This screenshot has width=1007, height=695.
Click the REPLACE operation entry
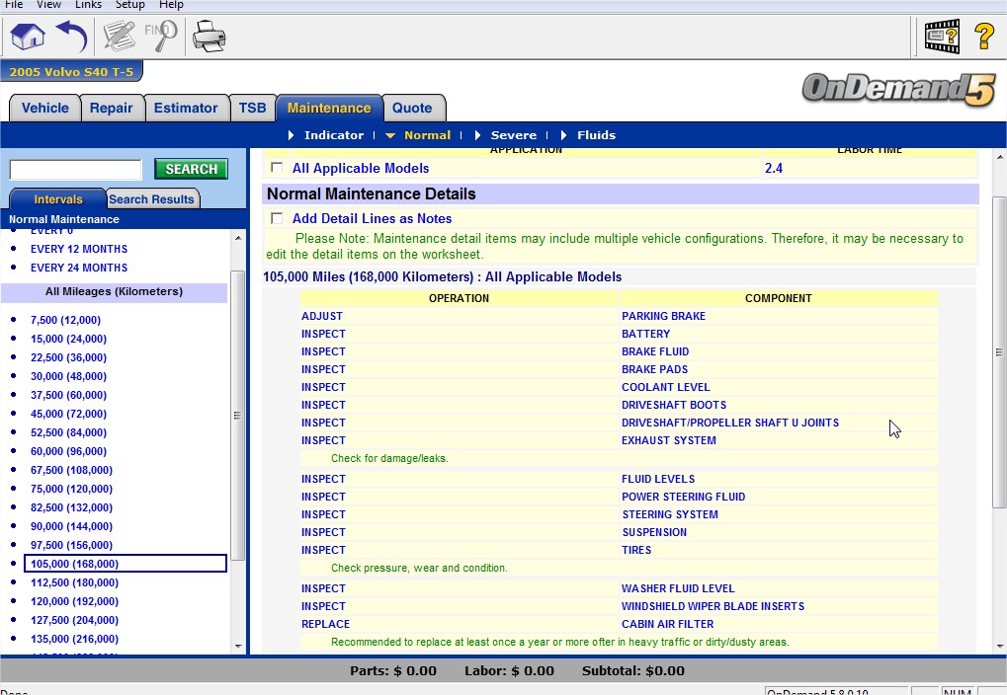(325, 624)
